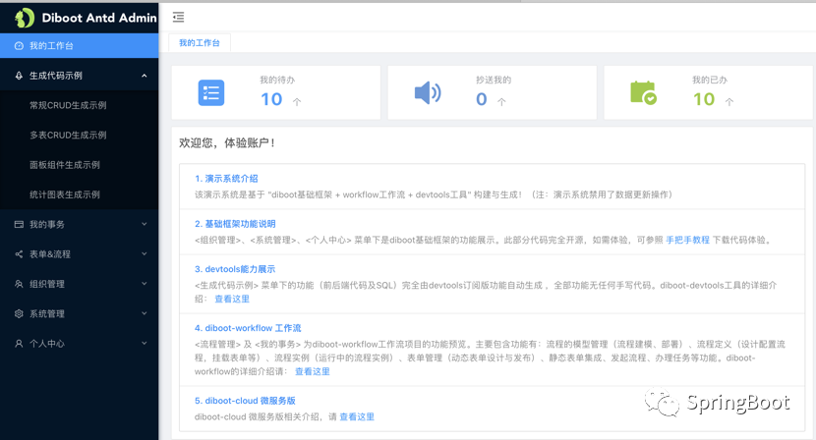Expand the 我的事务 menu chevron
Image resolution: width=816 pixels, height=440 pixels.
[x=145, y=224]
